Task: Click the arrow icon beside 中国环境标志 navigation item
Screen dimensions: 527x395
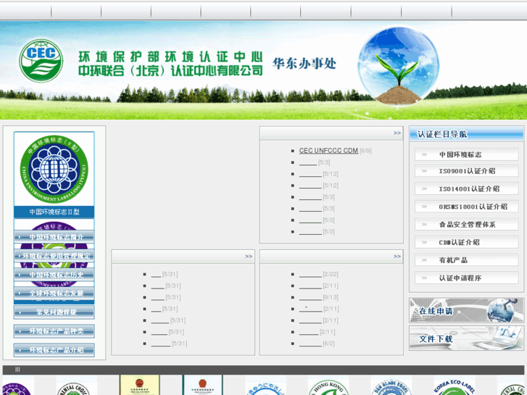Action: 424,154
